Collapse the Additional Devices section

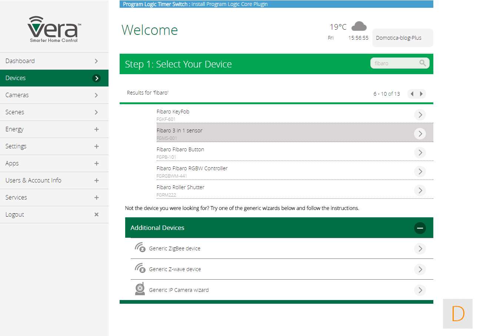pyautogui.click(x=420, y=228)
